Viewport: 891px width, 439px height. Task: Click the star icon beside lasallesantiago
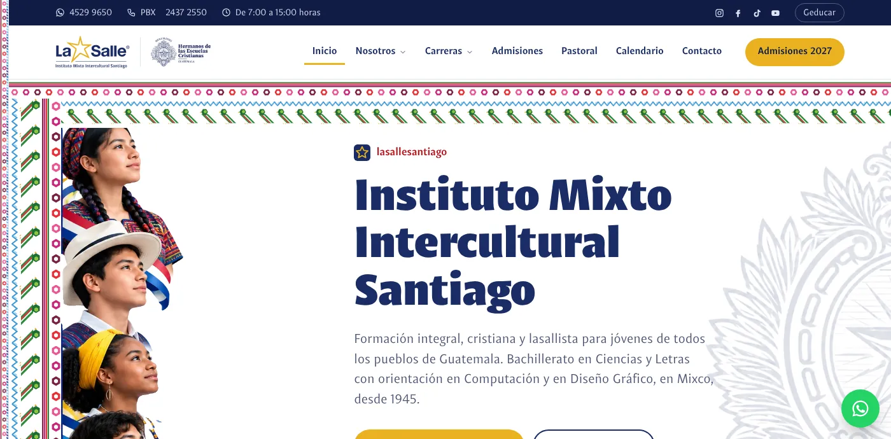[362, 152]
